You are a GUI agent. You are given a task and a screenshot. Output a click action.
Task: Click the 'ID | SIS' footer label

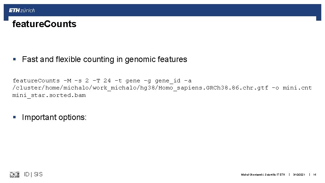click(33, 175)
